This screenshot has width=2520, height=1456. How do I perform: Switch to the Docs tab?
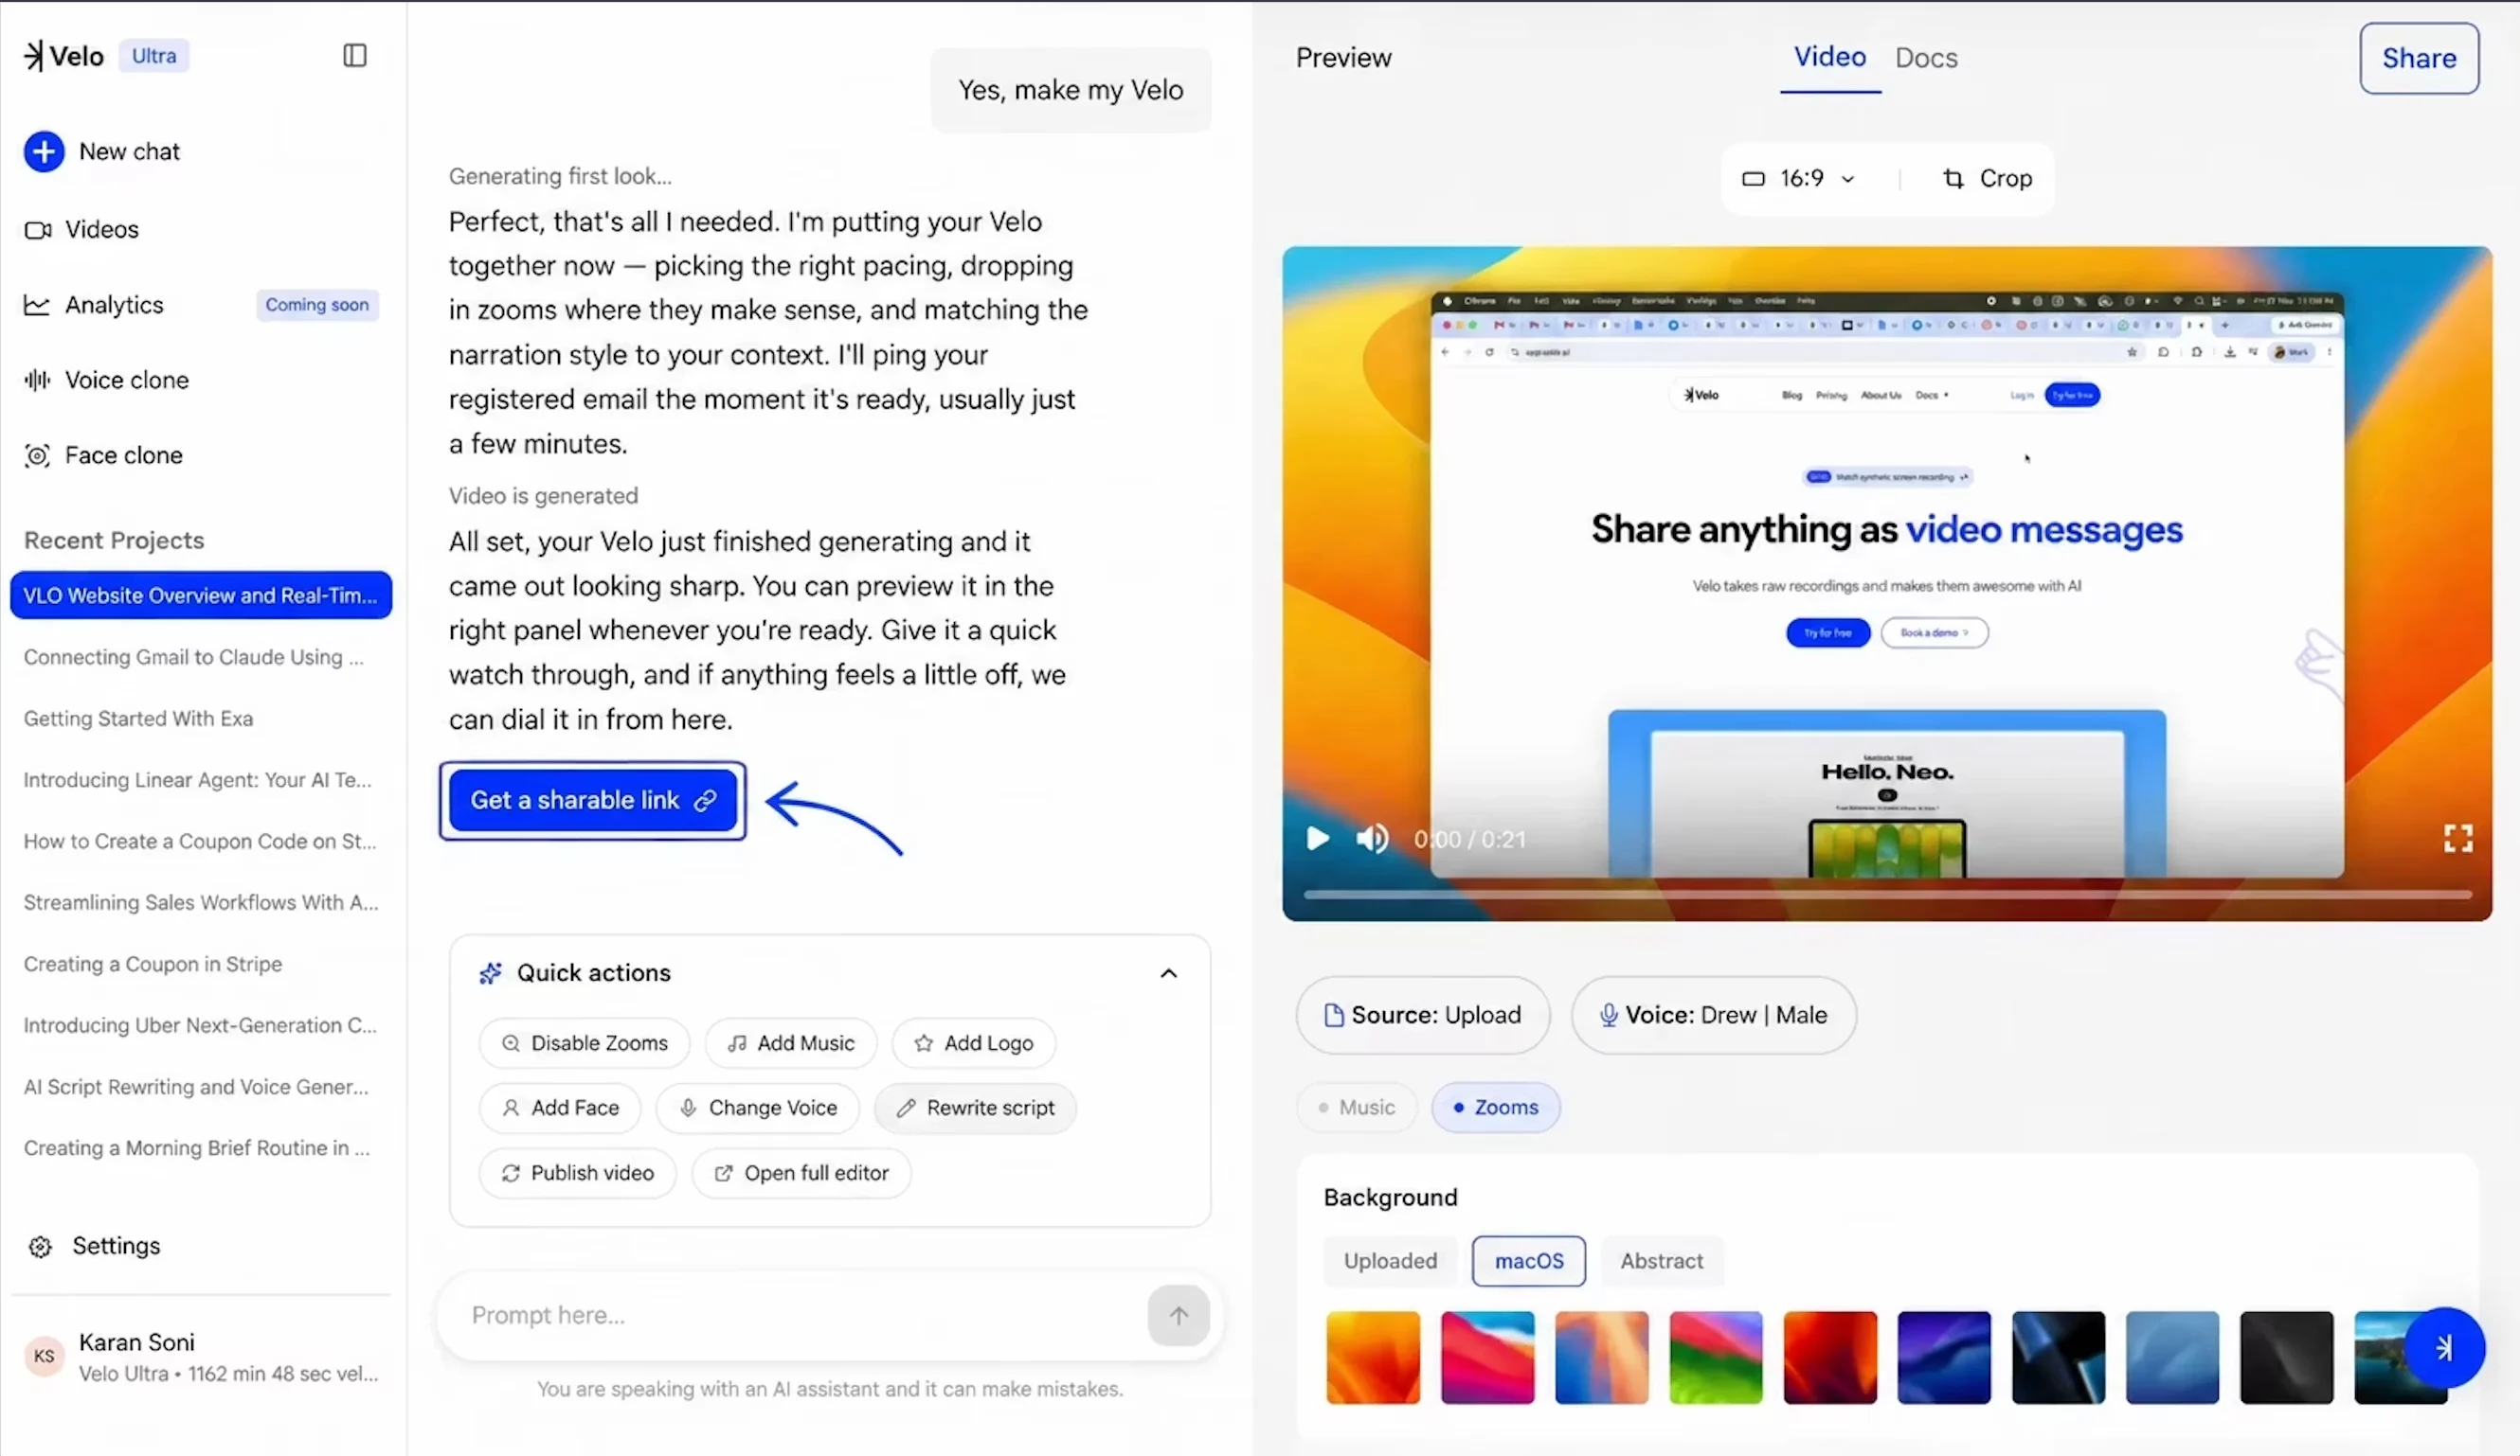1927,58
